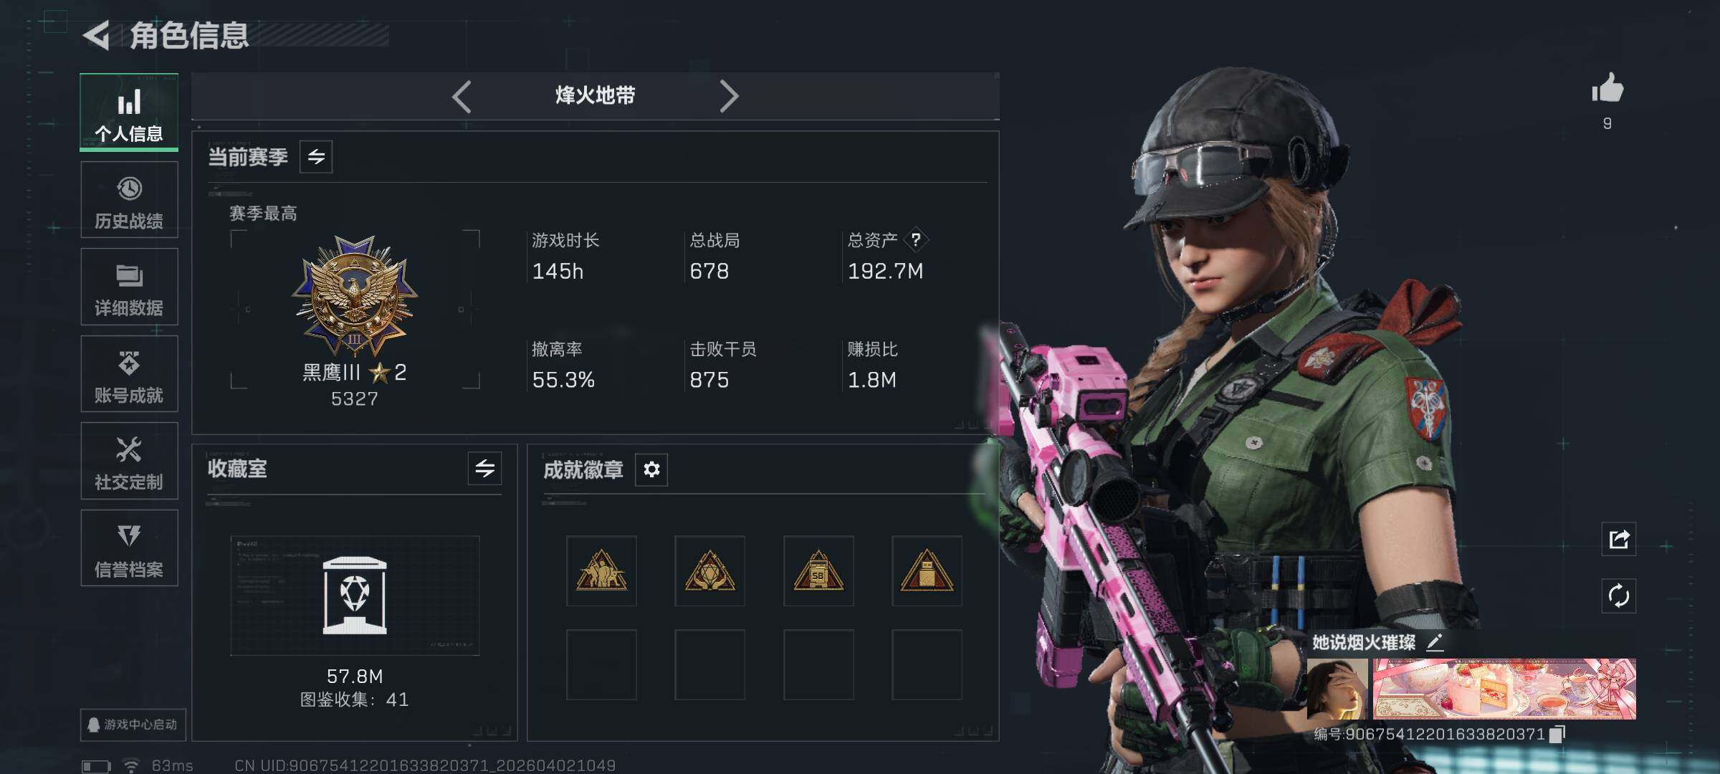The height and width of the screenshot is (774, 1720).
Task: Click the pencil edit icon next to 她说烟火璀璨
Action: pos(1435,642)
